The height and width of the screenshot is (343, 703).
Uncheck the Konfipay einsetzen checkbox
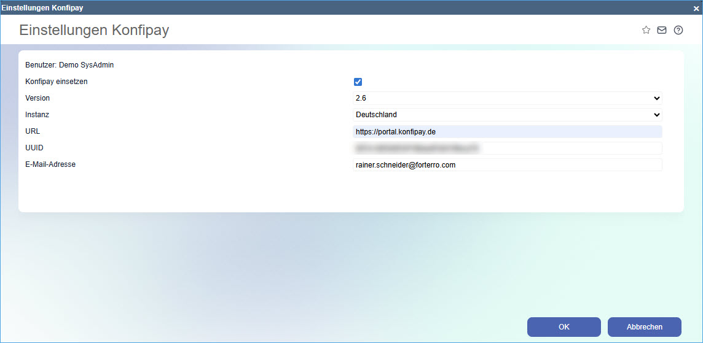(x=358, y=82)
